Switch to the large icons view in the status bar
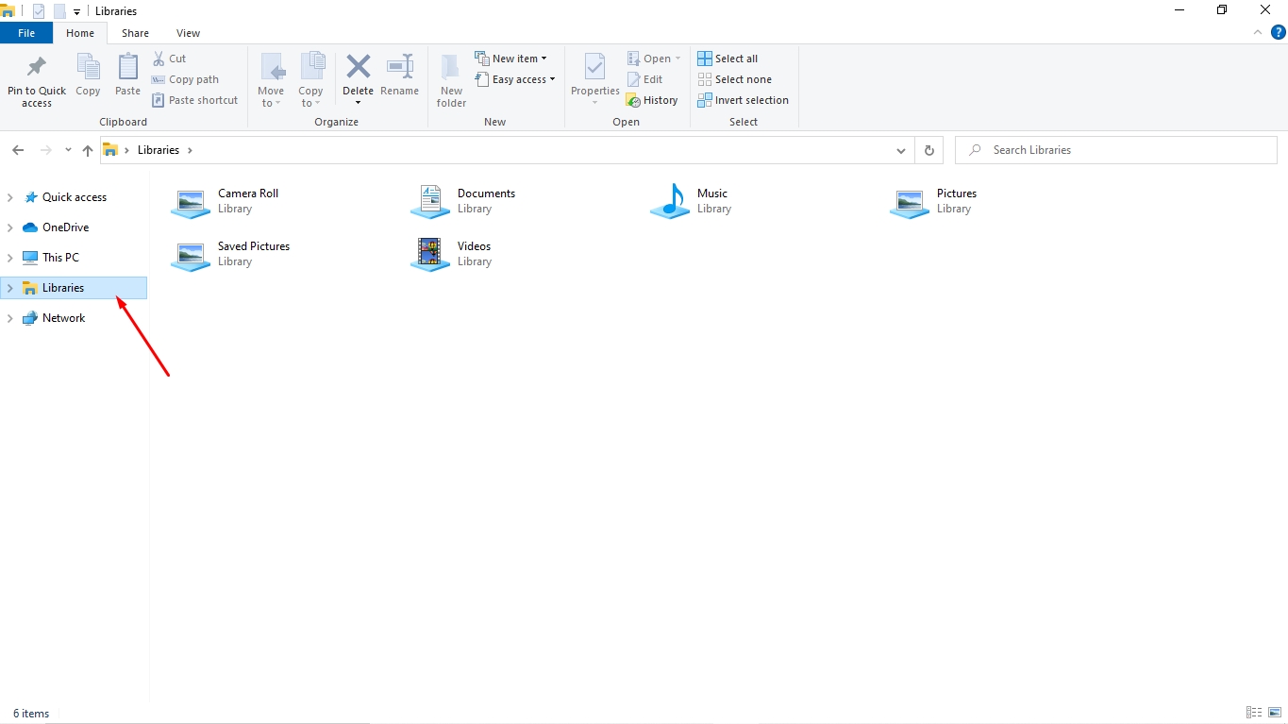 (x=1275, y=713)
